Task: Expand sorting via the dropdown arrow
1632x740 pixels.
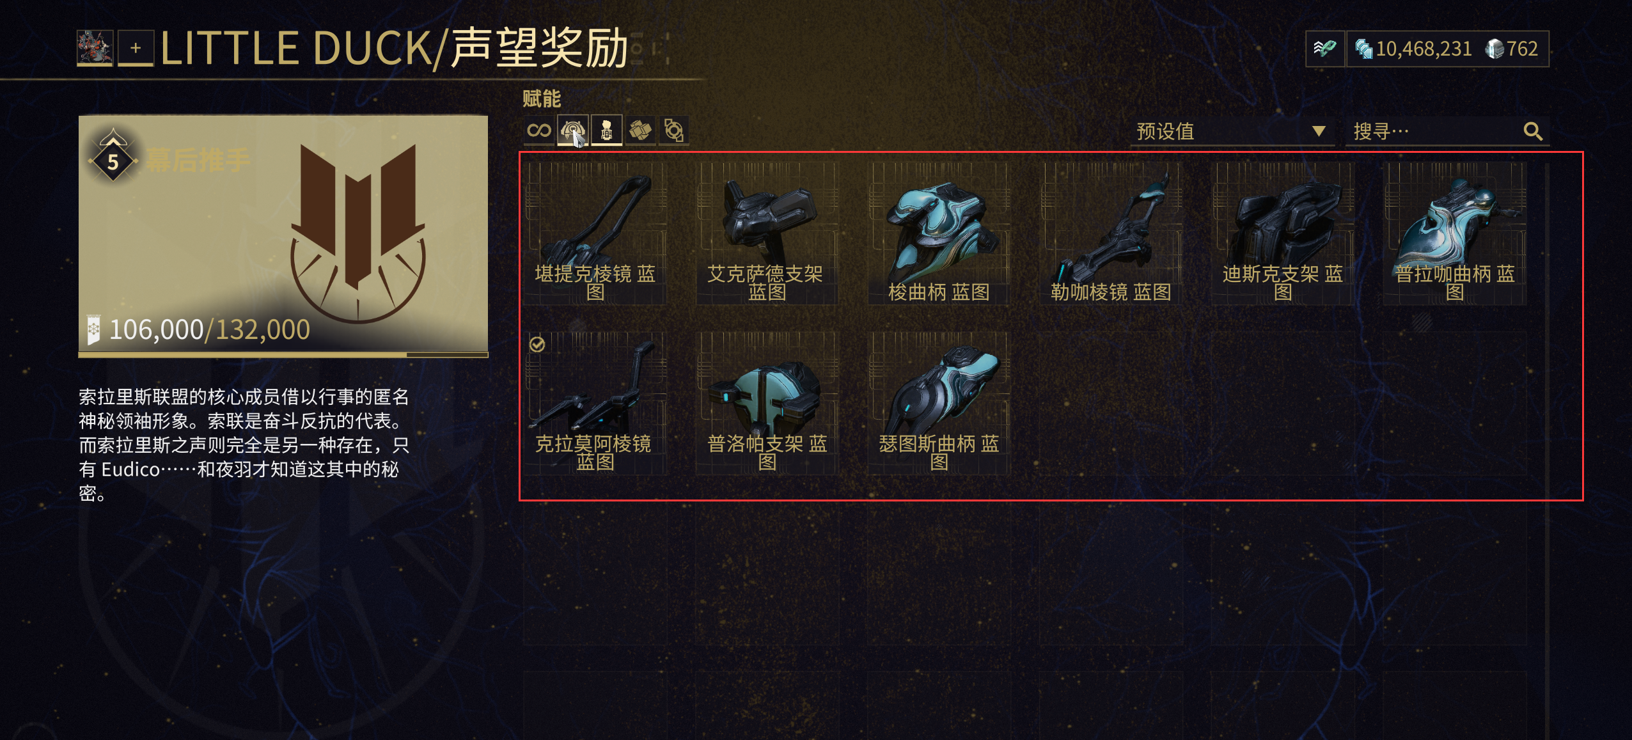Action: [1318, 131]
